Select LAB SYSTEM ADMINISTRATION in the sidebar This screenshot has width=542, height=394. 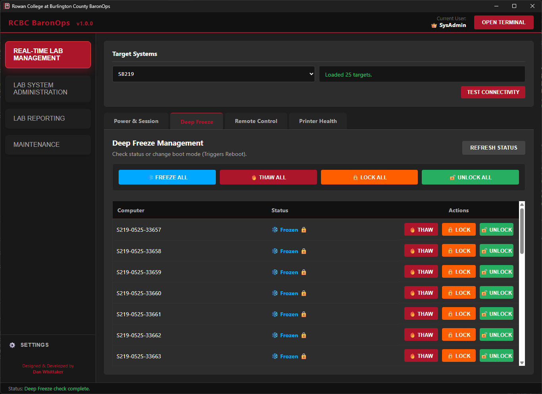[x=48, y=88]
